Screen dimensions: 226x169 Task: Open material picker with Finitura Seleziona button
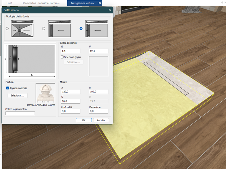coord(18,95)
